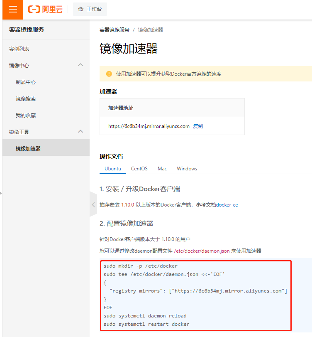Copy the accelerator address via 复制

pyautogui.click(x=198, y=126)
